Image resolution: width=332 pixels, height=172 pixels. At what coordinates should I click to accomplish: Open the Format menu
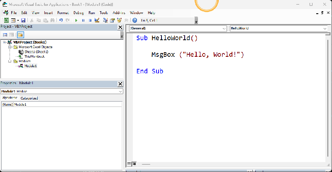pyautogui.click(x=63, y=13)
